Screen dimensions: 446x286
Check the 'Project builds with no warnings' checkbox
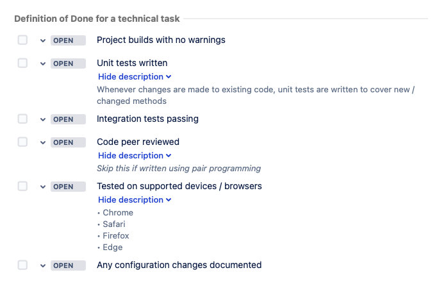22,40
